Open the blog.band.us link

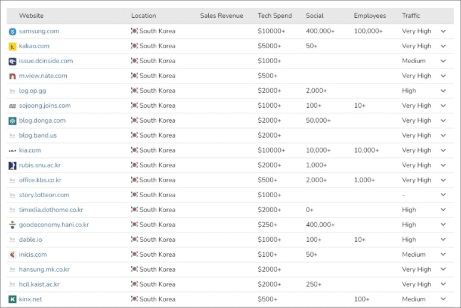coord(38,135)
